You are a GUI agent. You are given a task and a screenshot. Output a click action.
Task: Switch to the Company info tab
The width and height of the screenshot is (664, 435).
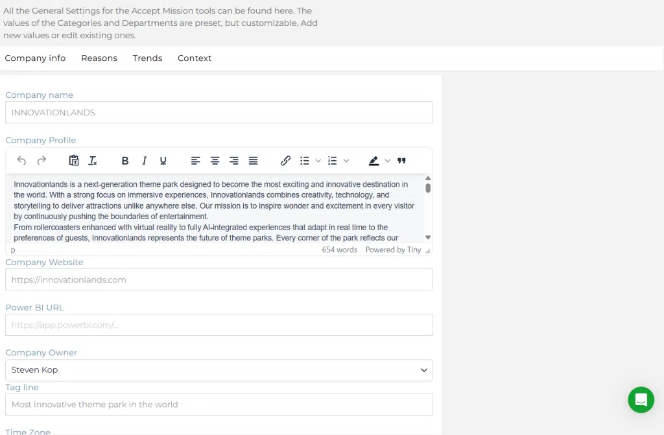click(35, 58)
